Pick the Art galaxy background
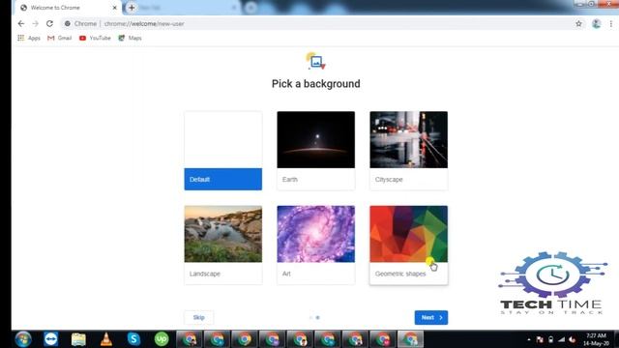 tap(316, 245)
